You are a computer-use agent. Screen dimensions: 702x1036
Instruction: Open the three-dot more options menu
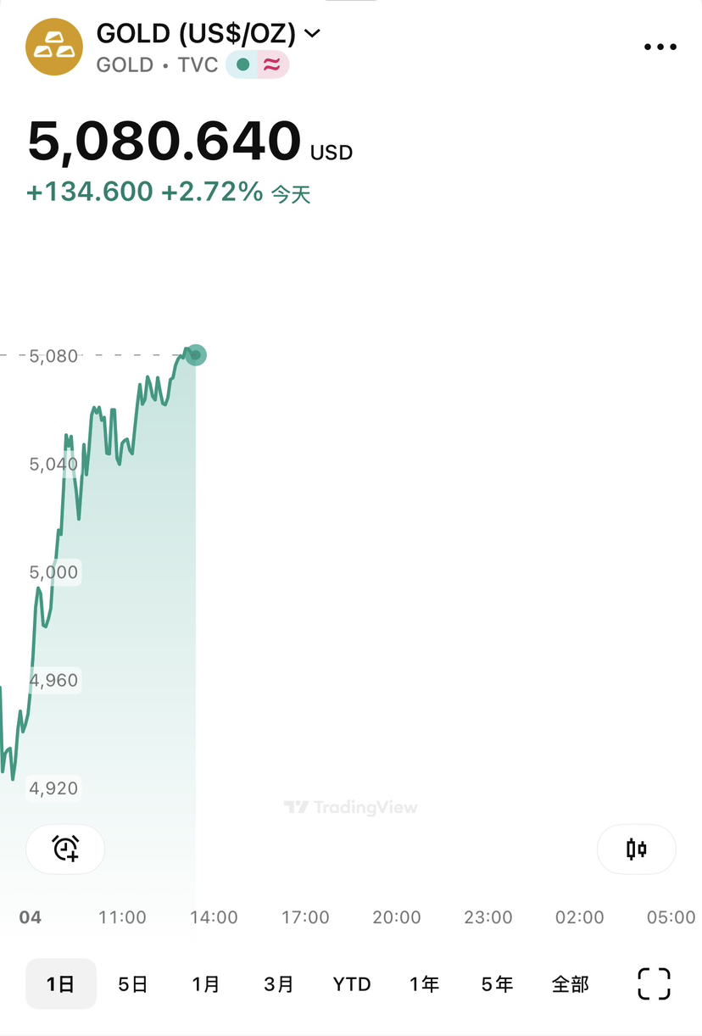click(660, 47)
